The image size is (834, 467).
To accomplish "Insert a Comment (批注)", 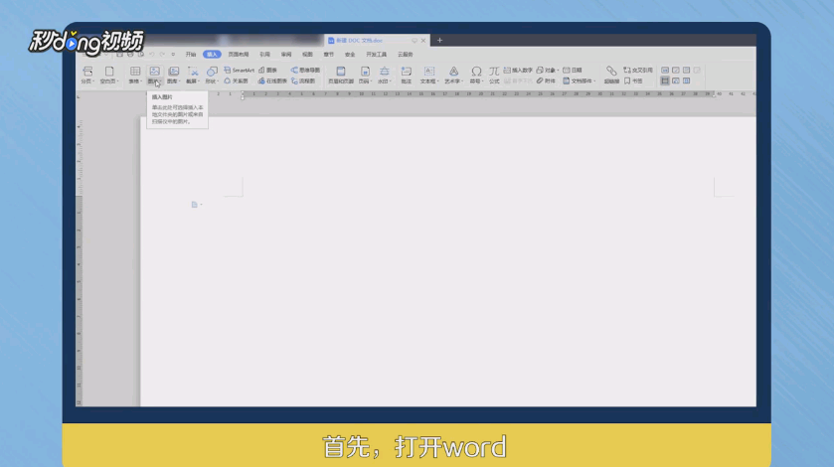I will click(x=407, y=75).
